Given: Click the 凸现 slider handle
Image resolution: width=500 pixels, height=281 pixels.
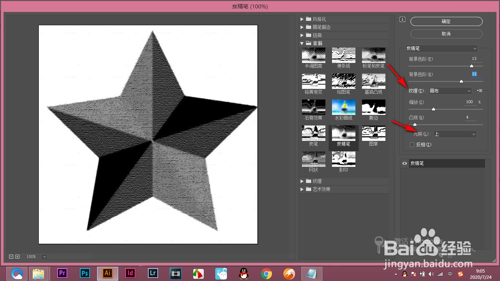Looking at the screenshot, I should [x=415, y=124].
